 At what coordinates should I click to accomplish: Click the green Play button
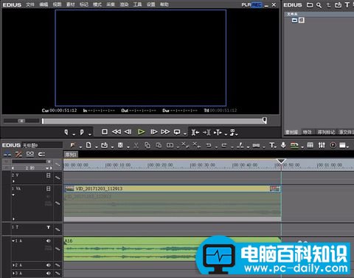pyautogui.click(x=141, y=132)
